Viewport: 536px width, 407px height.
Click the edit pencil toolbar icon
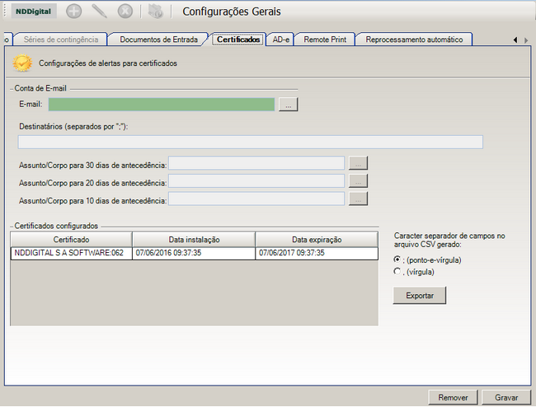(x=100, y=12)
